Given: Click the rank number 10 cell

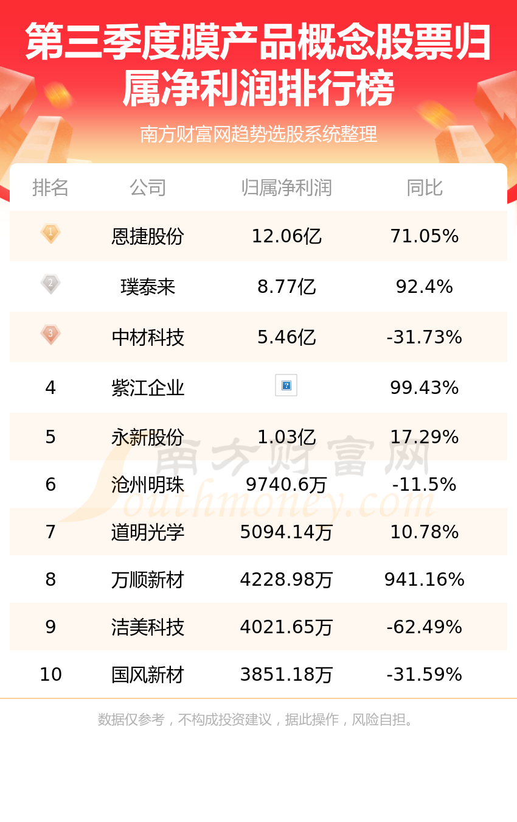Looking at the screenshot, I should click(x=50, y=675).
